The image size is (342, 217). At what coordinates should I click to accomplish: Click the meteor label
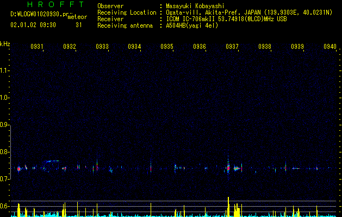point(77,17)
